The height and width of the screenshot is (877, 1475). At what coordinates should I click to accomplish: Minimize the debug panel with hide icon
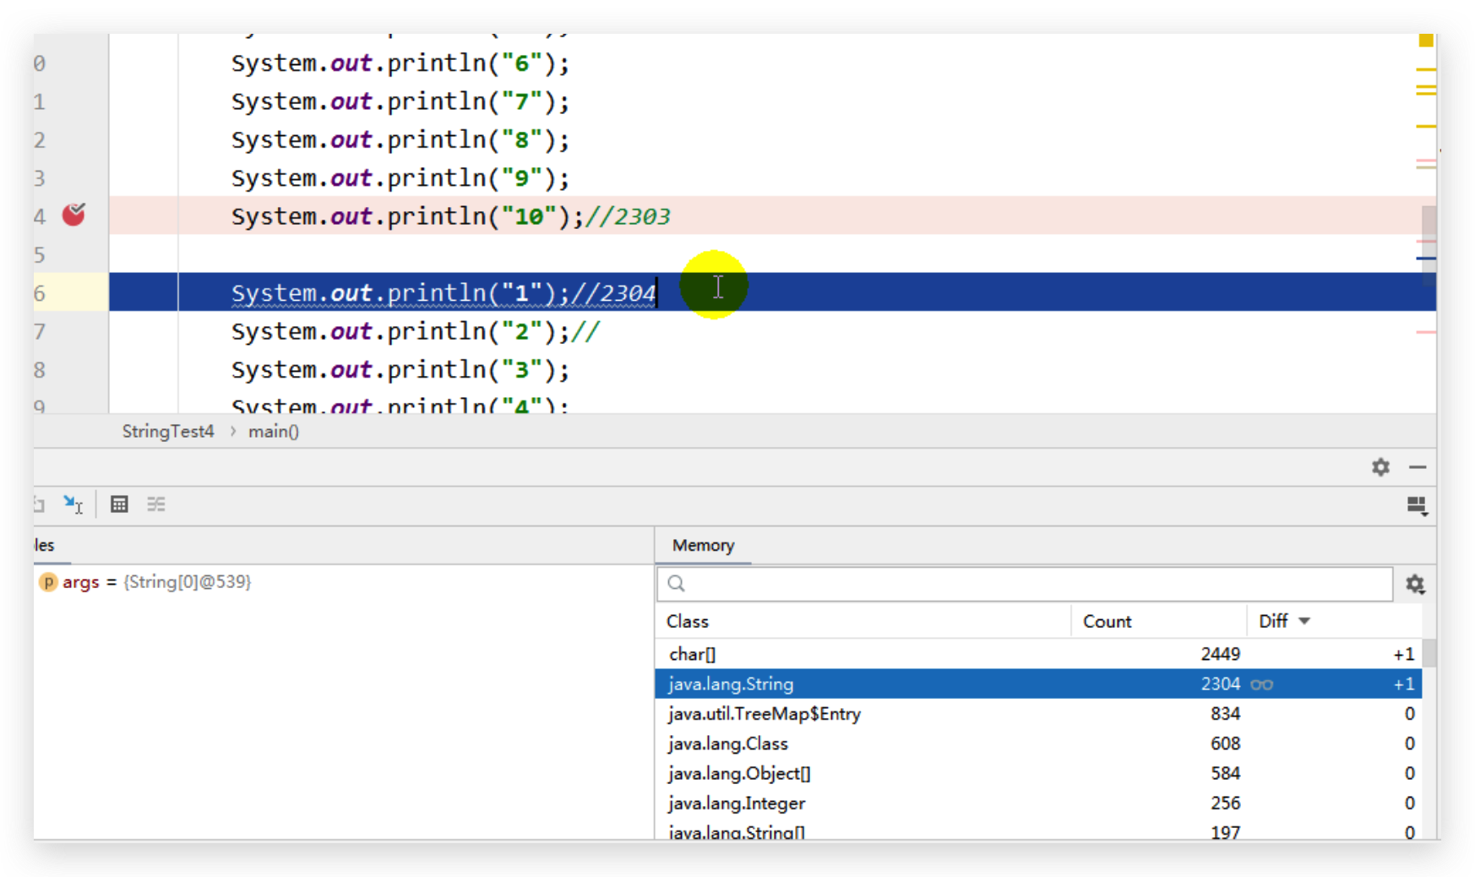(1418, 467)
